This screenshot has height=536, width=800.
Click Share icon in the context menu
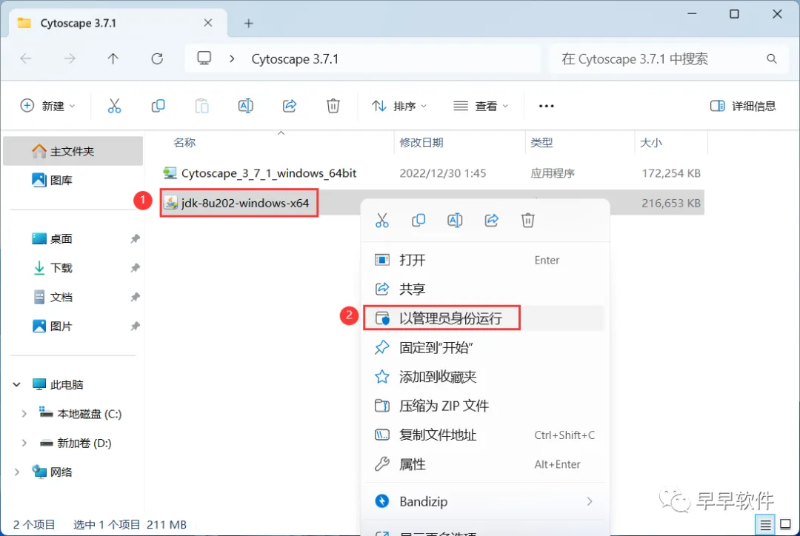(491, 221)
